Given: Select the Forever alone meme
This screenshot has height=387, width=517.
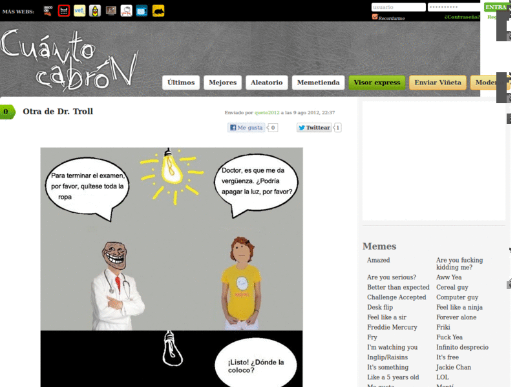Looking at the screenshot, I should coord(456,317).
